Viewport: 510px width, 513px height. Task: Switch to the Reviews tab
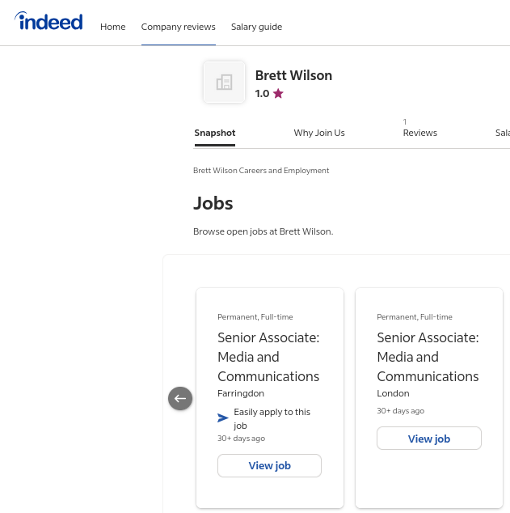(x=419, y=133)
